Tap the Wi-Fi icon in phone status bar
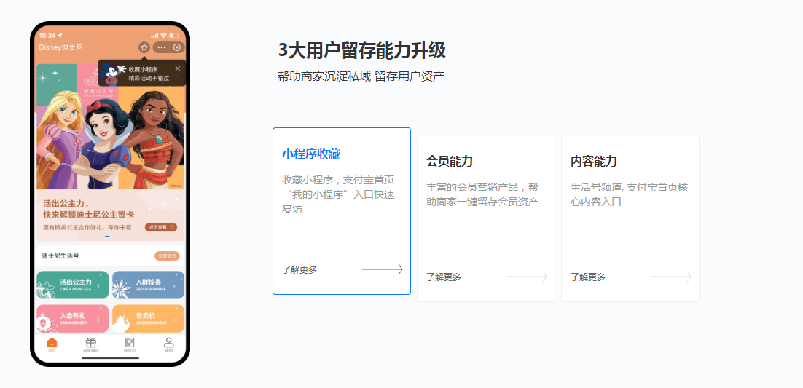803x388 pixels. (163, 36)
